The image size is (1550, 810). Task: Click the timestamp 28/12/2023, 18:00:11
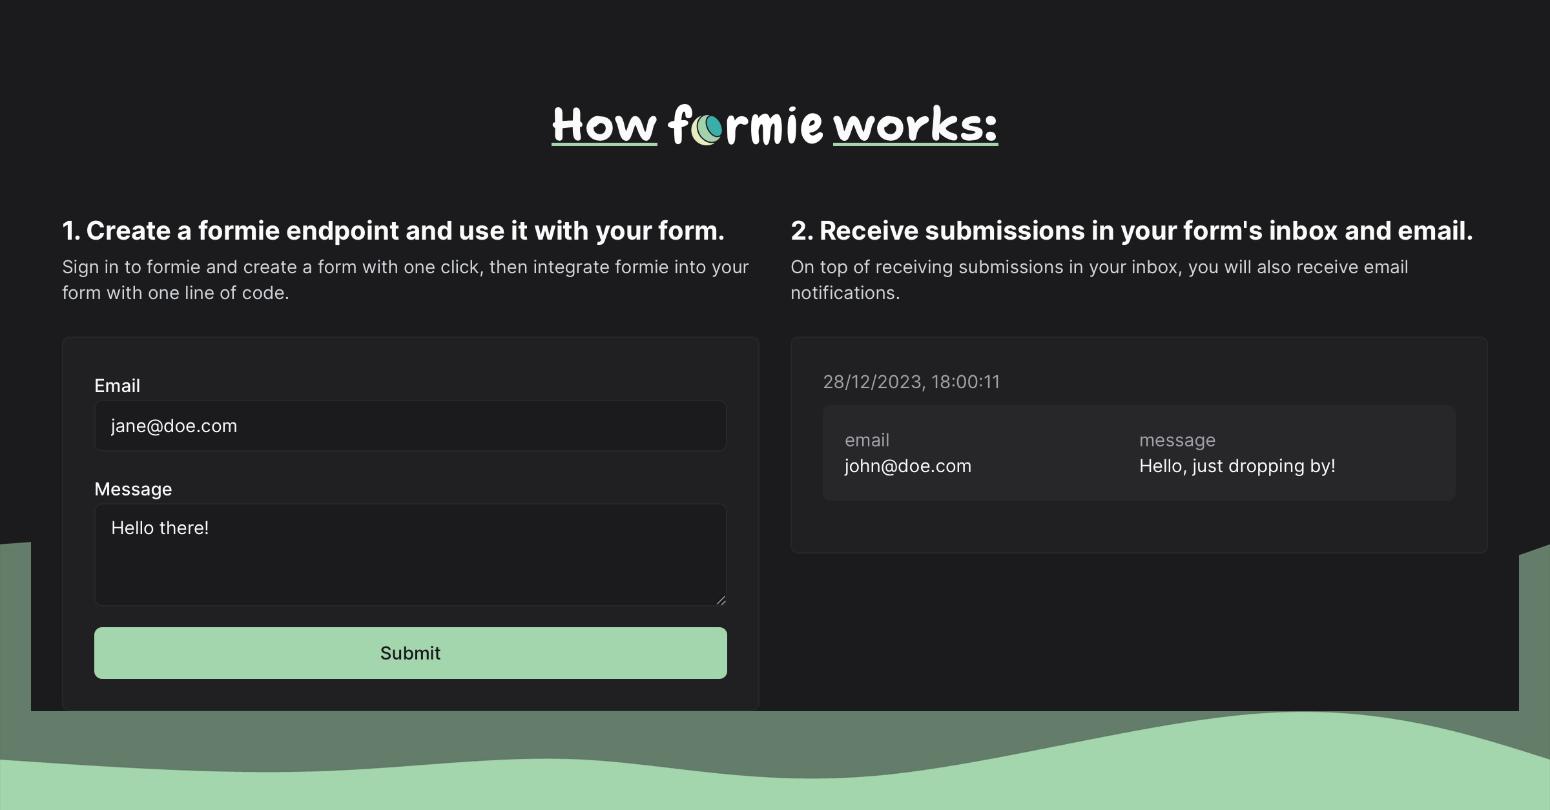911,382
